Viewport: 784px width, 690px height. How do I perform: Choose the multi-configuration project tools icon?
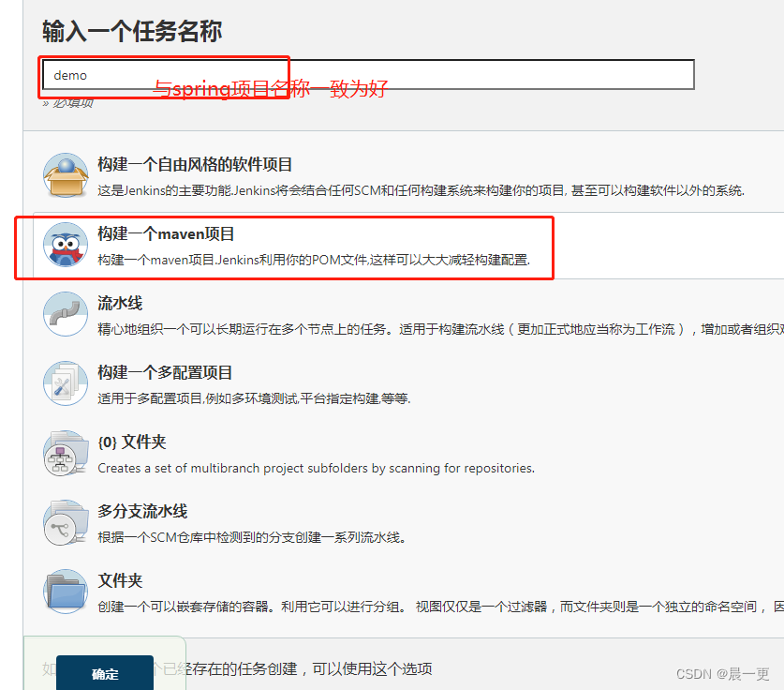pyautogui.click(x=66, y=383)
